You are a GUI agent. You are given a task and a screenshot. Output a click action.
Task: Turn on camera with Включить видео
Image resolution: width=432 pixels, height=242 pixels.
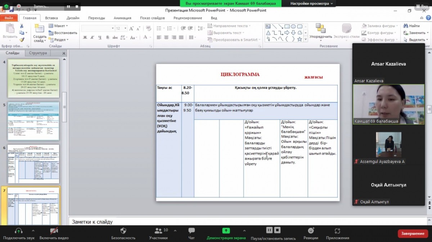tap(54, 231)
